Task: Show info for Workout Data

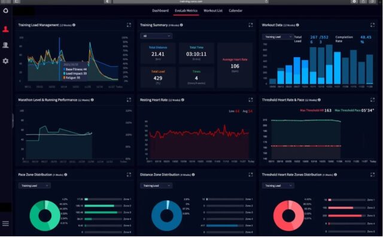Action: [x=297, y=25]
